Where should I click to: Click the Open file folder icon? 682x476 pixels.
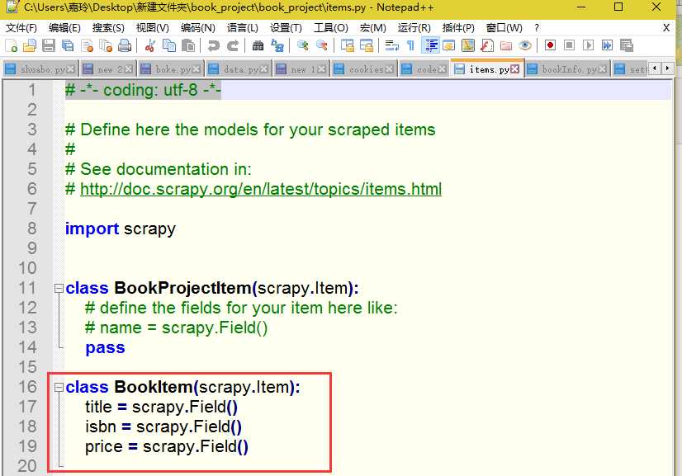[30, 45]
